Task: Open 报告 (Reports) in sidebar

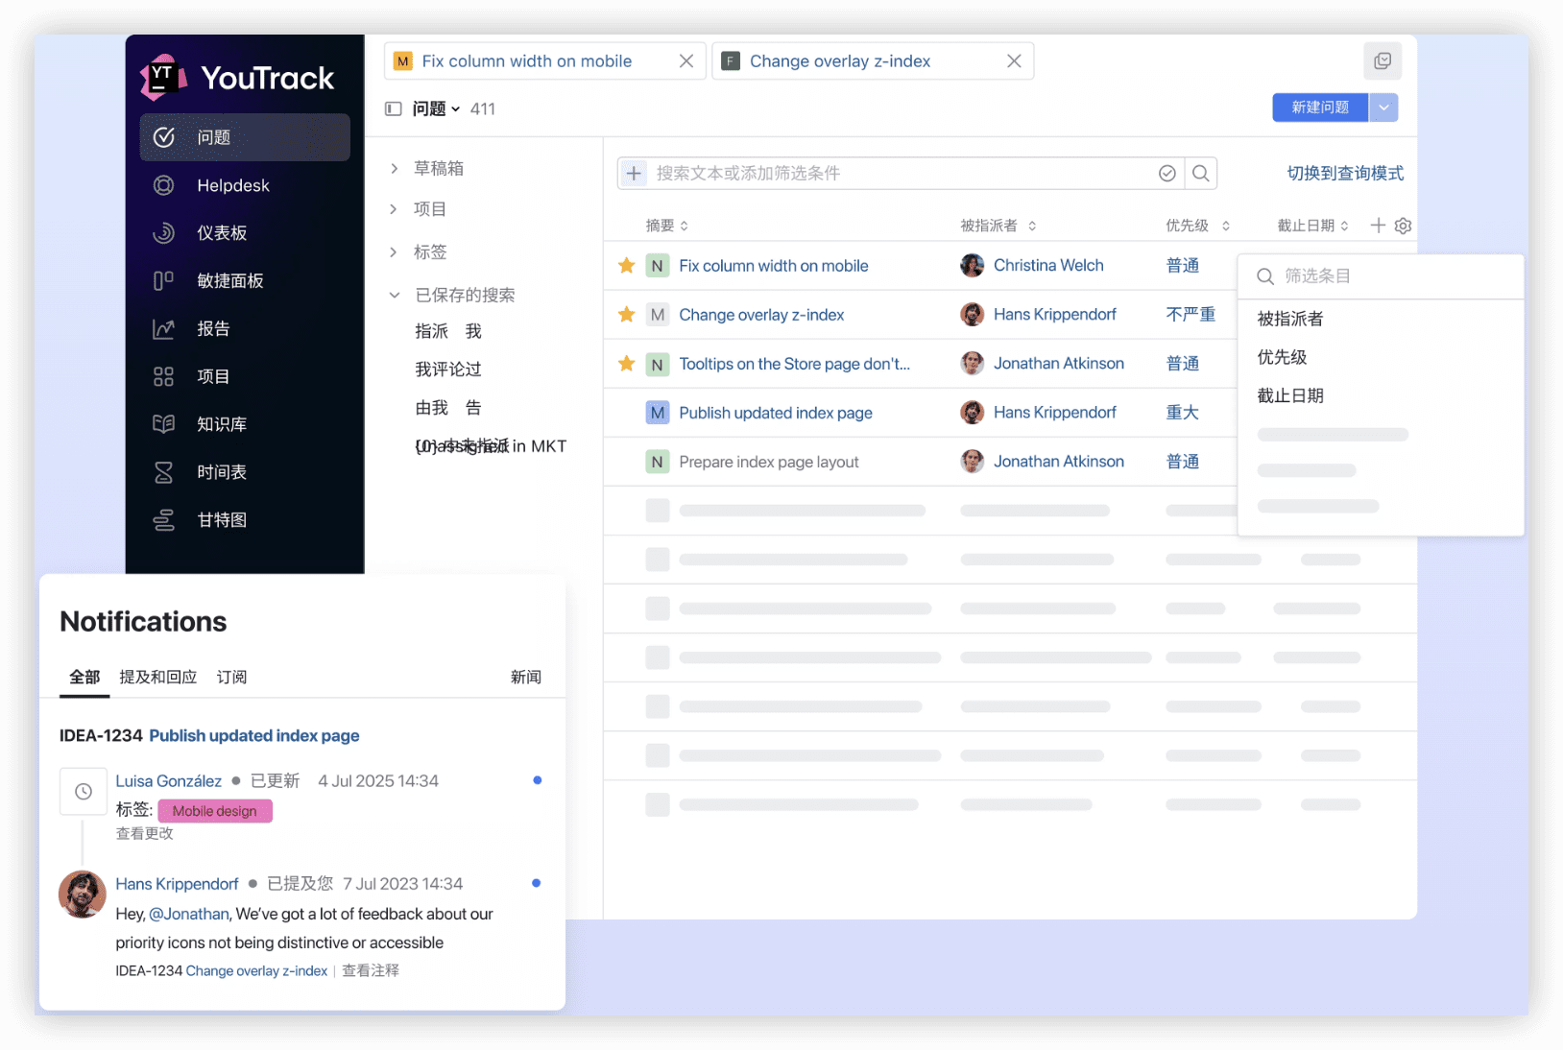Action: point(213,328)
